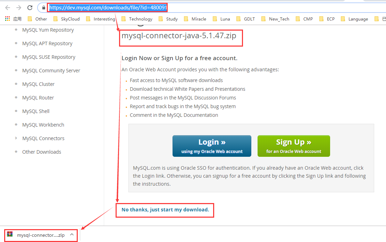Open the Interesting bookmarks folder

coord(100,19)
